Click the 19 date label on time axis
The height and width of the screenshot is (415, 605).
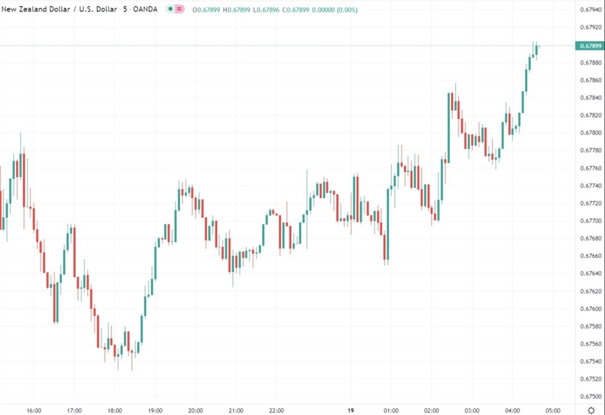pos(350,410)
